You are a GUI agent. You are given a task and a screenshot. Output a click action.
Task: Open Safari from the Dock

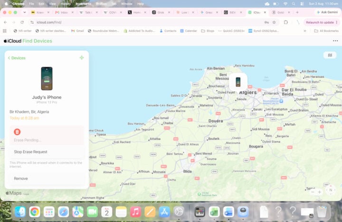(x=63, y=212)
